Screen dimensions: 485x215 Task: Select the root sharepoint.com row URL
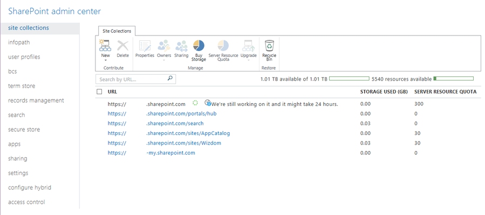click(147, 104)
